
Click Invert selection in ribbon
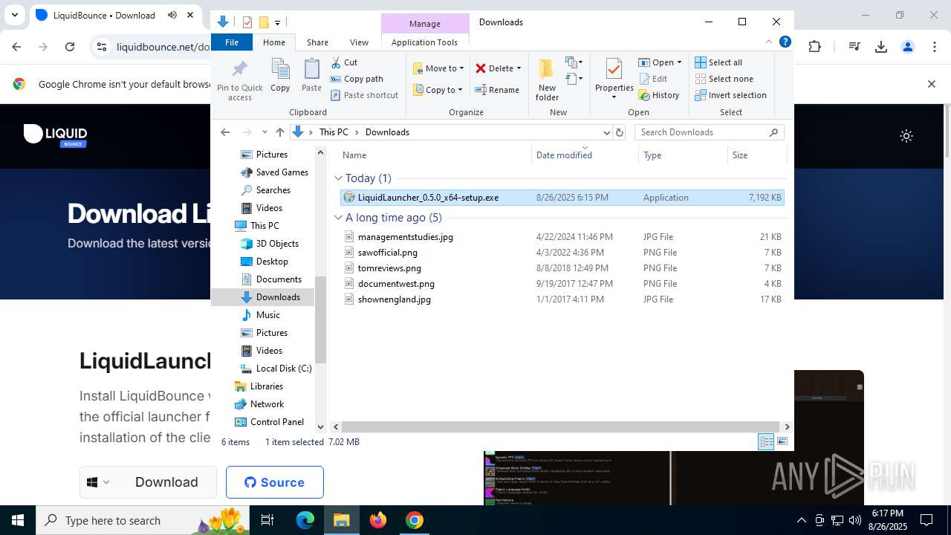pyautogui.click(x=730, y=95)
